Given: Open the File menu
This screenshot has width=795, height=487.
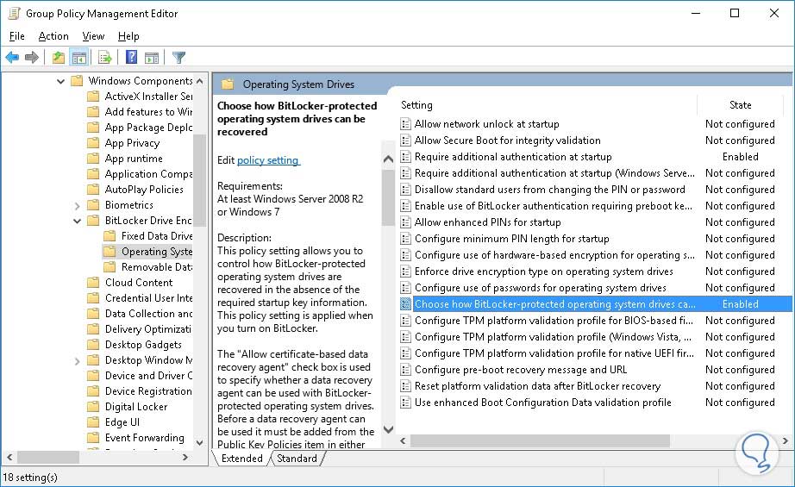Looking at the screenshot, I should 16,36.
